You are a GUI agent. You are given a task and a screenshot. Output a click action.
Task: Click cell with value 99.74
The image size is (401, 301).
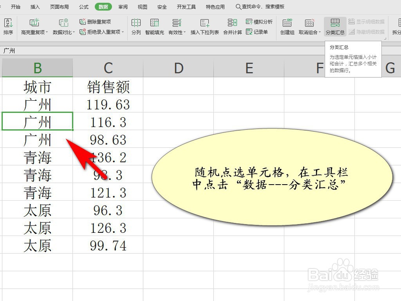point(108,246)
